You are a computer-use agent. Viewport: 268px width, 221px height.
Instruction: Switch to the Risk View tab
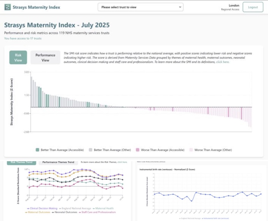coord(18,58)
